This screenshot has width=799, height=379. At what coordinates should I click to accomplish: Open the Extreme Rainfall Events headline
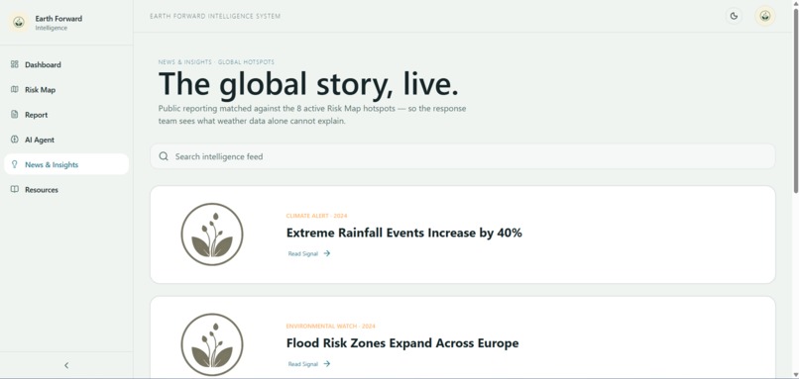click(404, 233)
